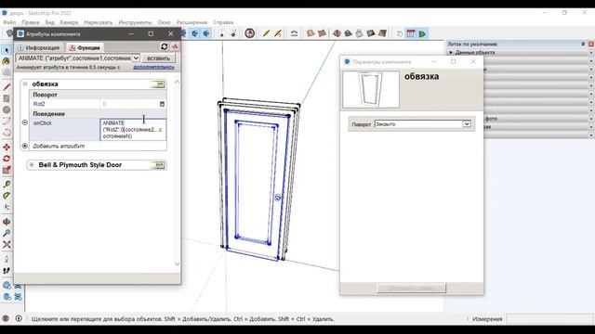595x334 pixels.
Task: Pick the Protractor tool
Action: [7, 196]
